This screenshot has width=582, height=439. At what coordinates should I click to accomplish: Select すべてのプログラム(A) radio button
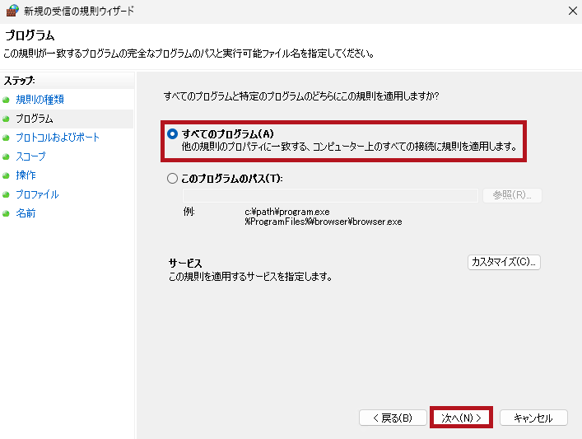tap(172, 133)
